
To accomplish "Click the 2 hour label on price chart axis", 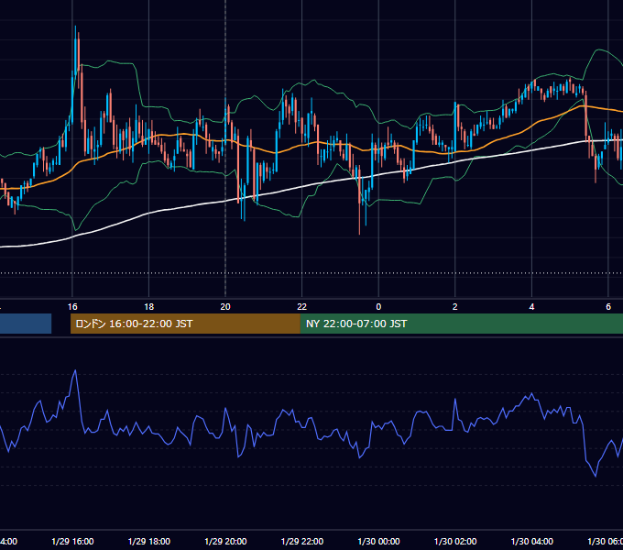I will pos(455,307).
